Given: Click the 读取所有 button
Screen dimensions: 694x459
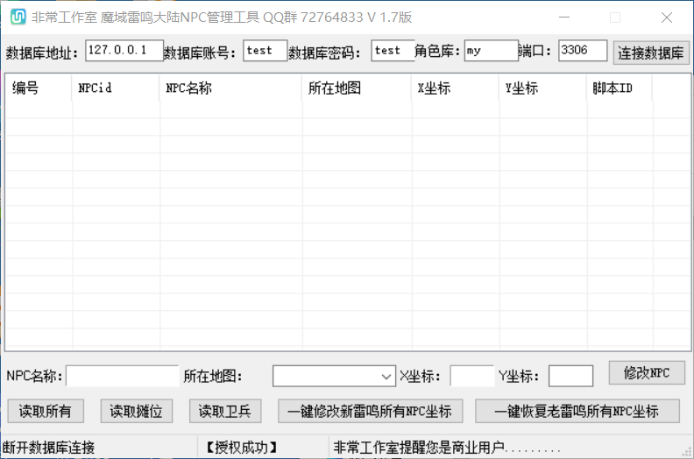Looking at the screenshot, I should point(46,411).
